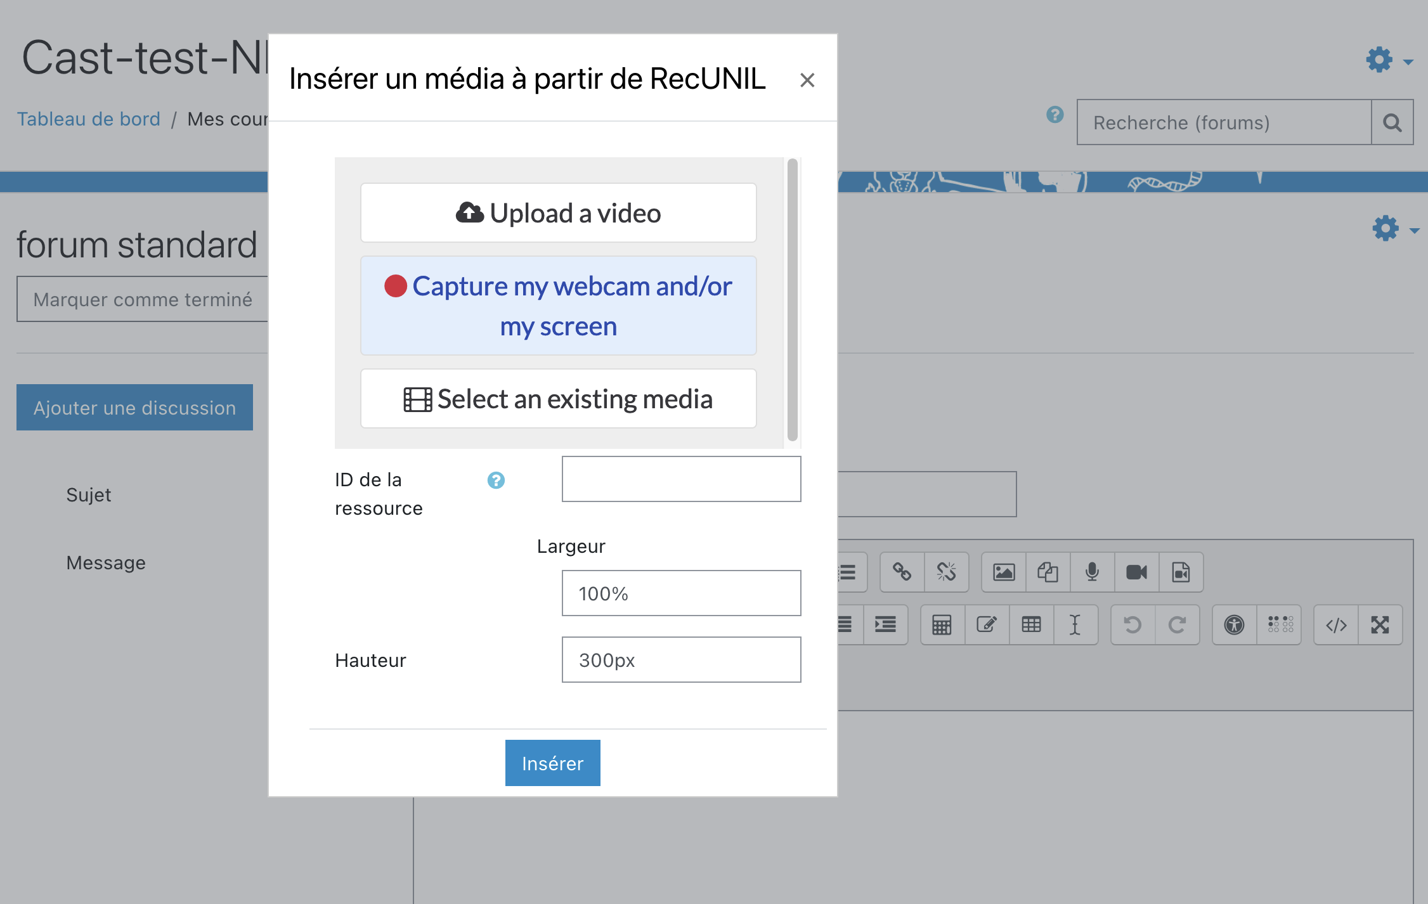Screen dimensions: 1428x904
Task: Choose Select an existing media
Action: (558, 399)
